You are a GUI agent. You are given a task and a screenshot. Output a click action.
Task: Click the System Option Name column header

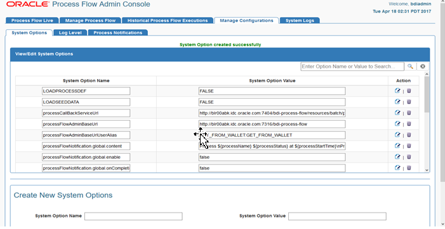[x=86, y=80]
